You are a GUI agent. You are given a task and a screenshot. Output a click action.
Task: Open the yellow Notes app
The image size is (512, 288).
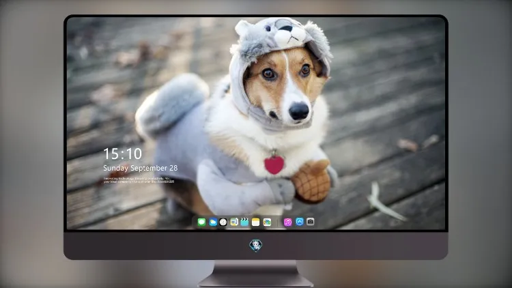click(x=256, y=222)
